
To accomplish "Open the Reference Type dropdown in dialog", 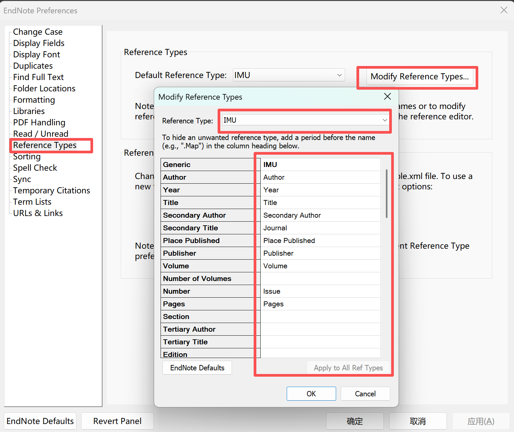I will 305,120.
